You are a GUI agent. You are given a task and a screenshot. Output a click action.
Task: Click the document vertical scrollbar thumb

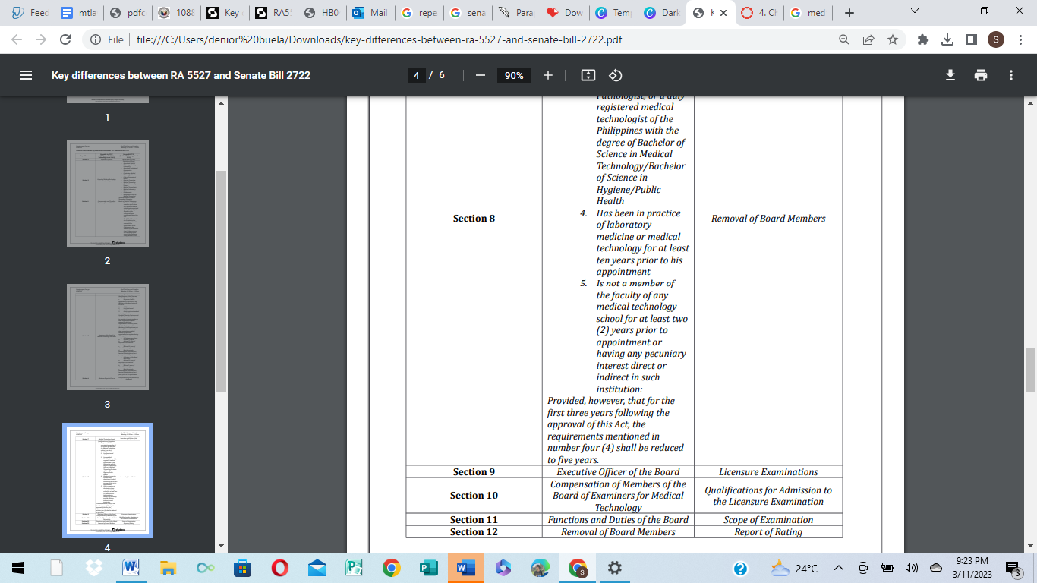coord(1030,370)
